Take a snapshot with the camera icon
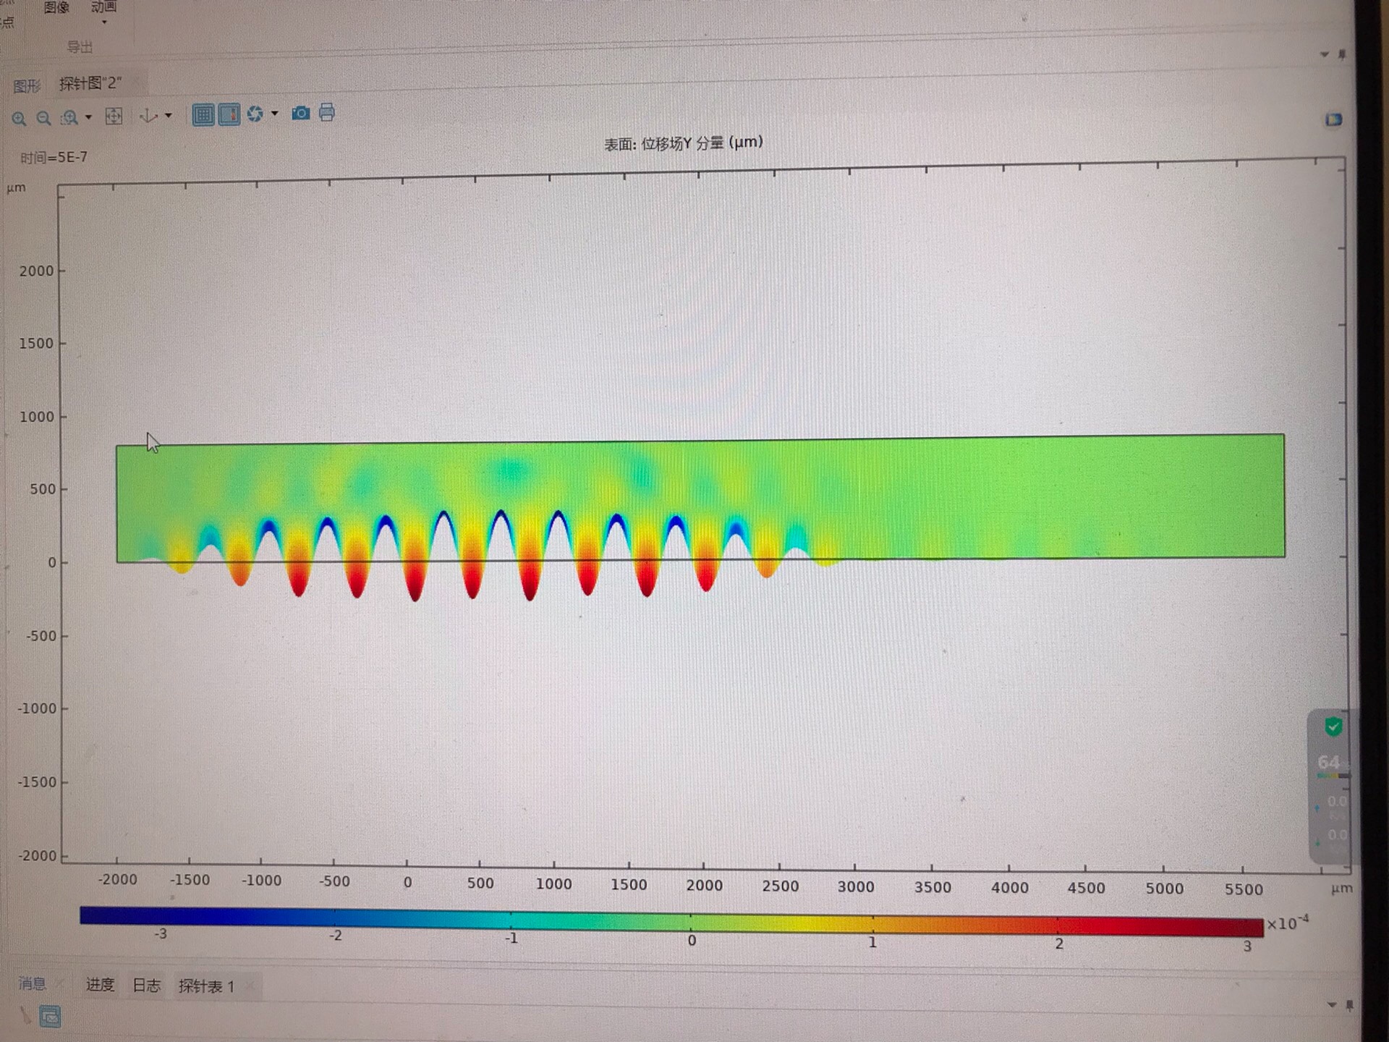This screenshot has height=1042, width=1389. pos(300,113)
